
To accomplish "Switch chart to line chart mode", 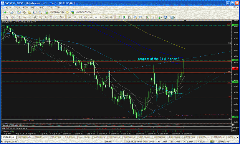I will pyautogui.click(x=129, y=17).
